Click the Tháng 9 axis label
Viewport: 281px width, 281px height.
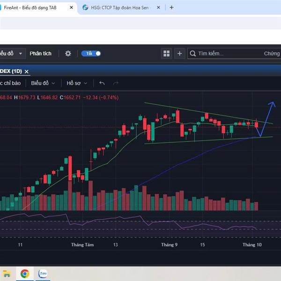tap(169, 245)
